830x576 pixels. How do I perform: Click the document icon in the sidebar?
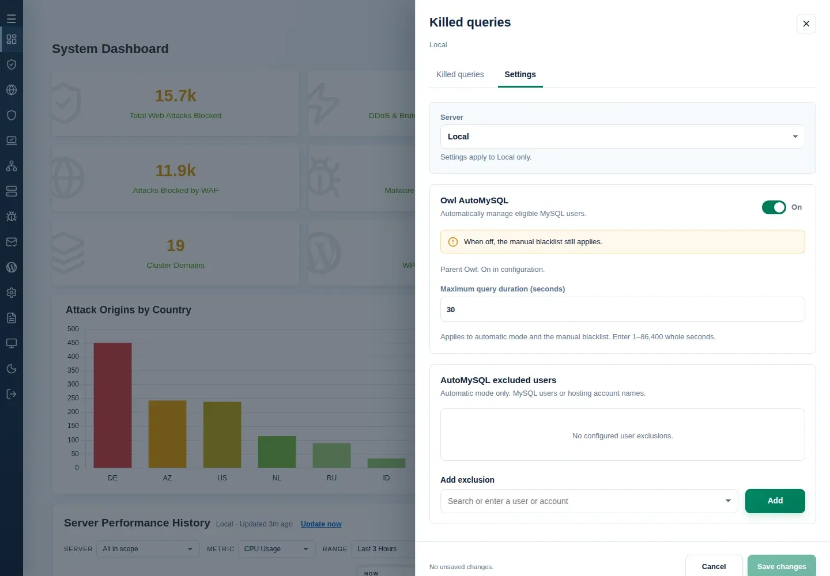click(11, 318)
